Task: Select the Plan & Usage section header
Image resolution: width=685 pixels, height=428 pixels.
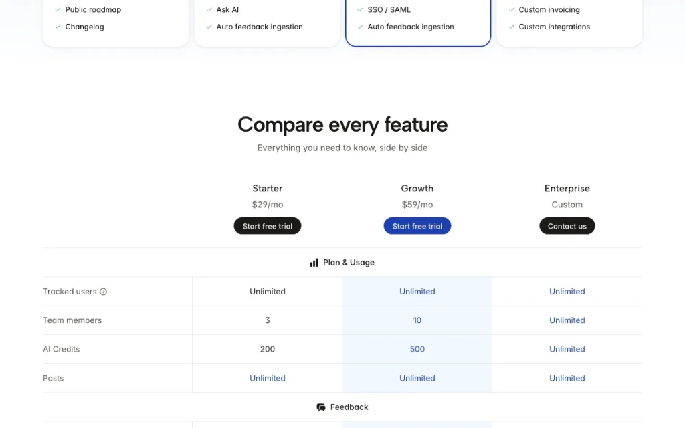Action: [x=342, y=263]
